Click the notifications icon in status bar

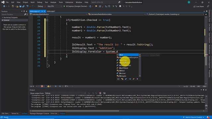coord(208,117)
